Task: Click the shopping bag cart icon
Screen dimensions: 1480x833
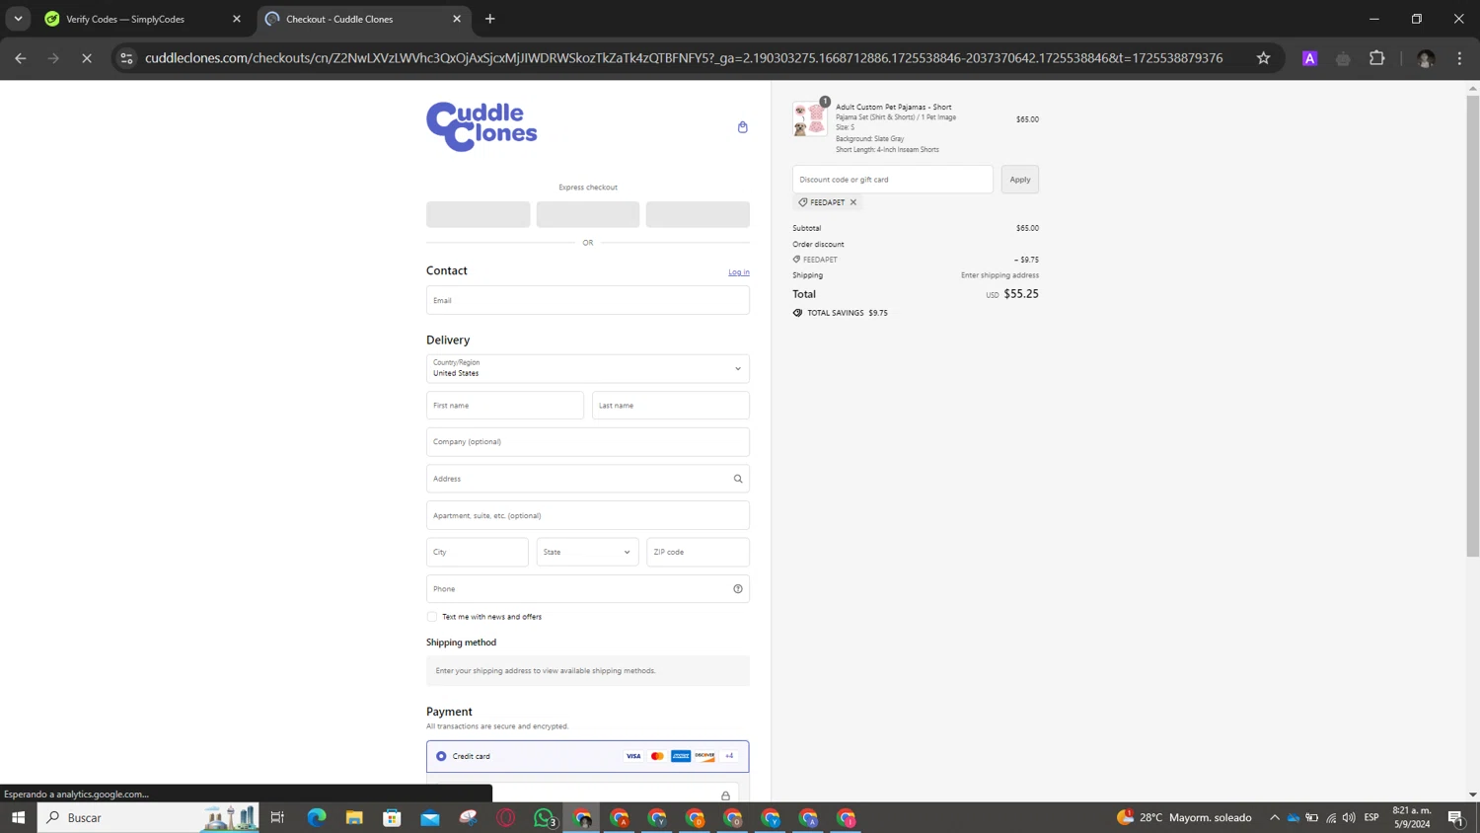Action: (x=742, y=127)
